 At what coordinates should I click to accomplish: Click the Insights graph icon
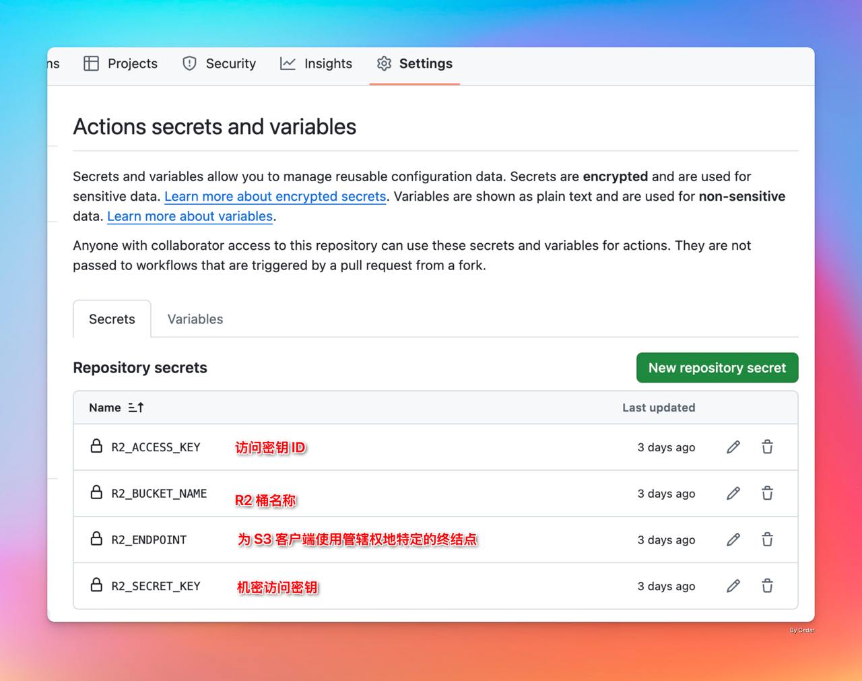288,63
